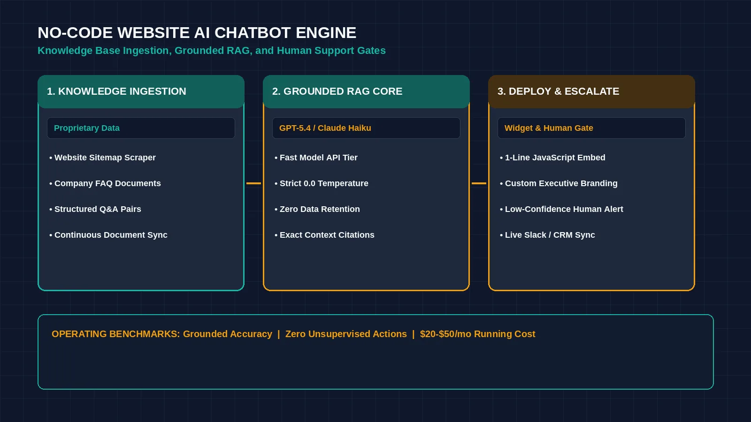Click 'OPERATING BENCHMARKS:' label
This screenshot has width=751, height=422.
(x=116, y=334)
